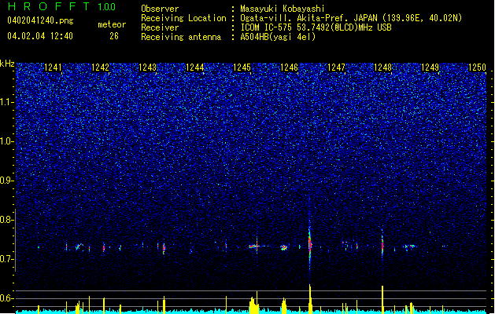Click the red echo just after 1242
The width and height of the screenshot is (495, 314).
(104, 248)
